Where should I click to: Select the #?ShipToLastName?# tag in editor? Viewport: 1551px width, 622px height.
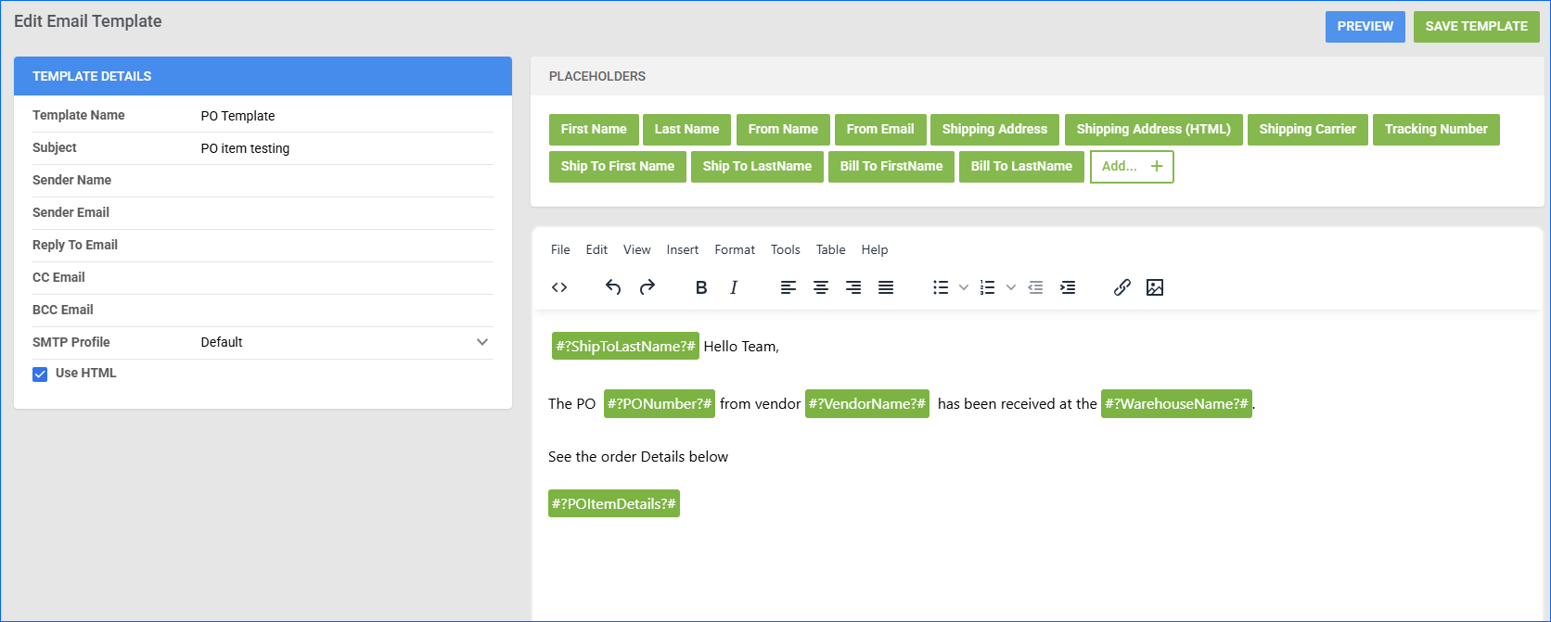[625, 347]
